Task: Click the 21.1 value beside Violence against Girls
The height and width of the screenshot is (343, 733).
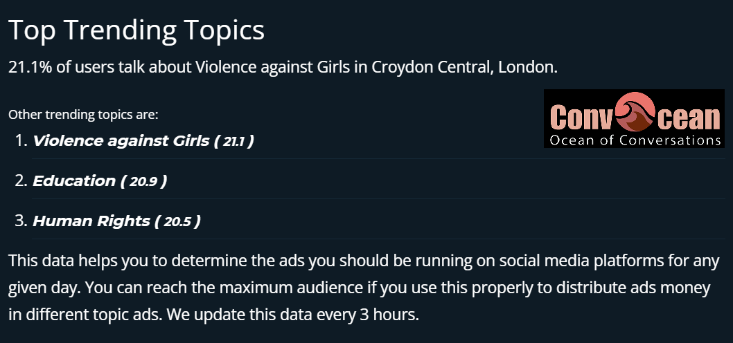Action: (233, 141)
